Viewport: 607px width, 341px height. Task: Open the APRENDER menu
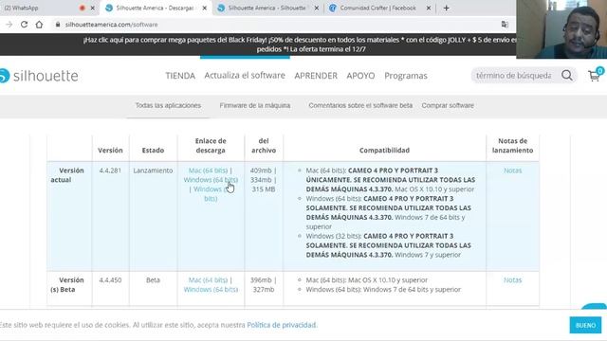tap(316, 76)
